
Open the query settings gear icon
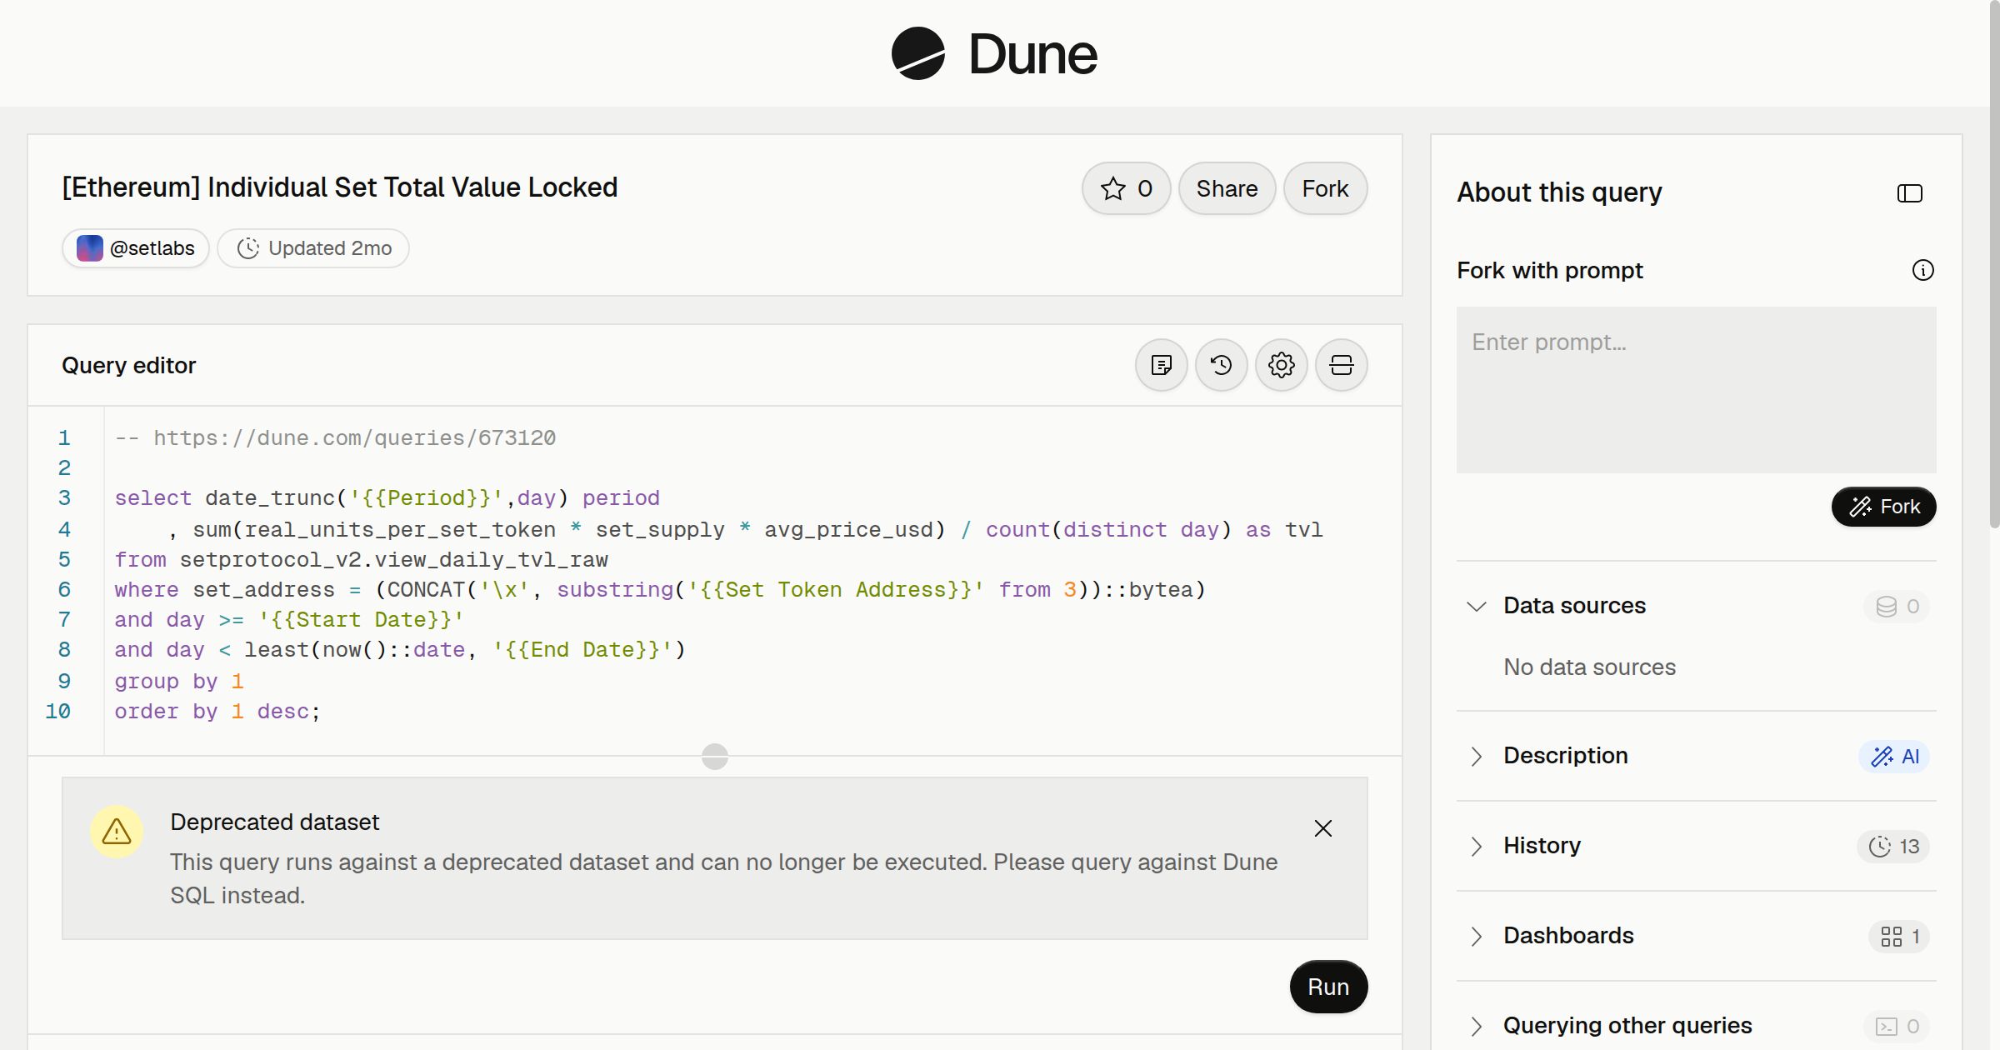tap(1282, 365)
